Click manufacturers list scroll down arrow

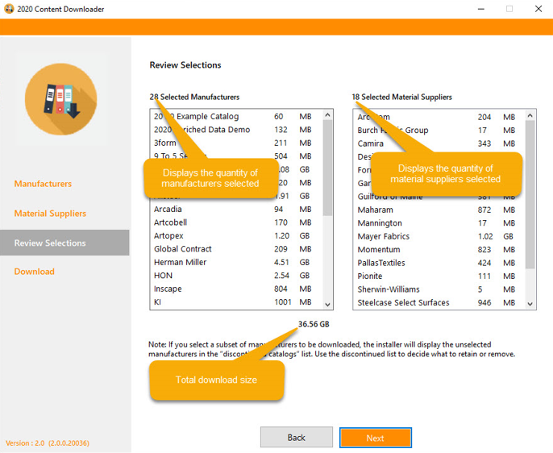[x=327, y=304]
